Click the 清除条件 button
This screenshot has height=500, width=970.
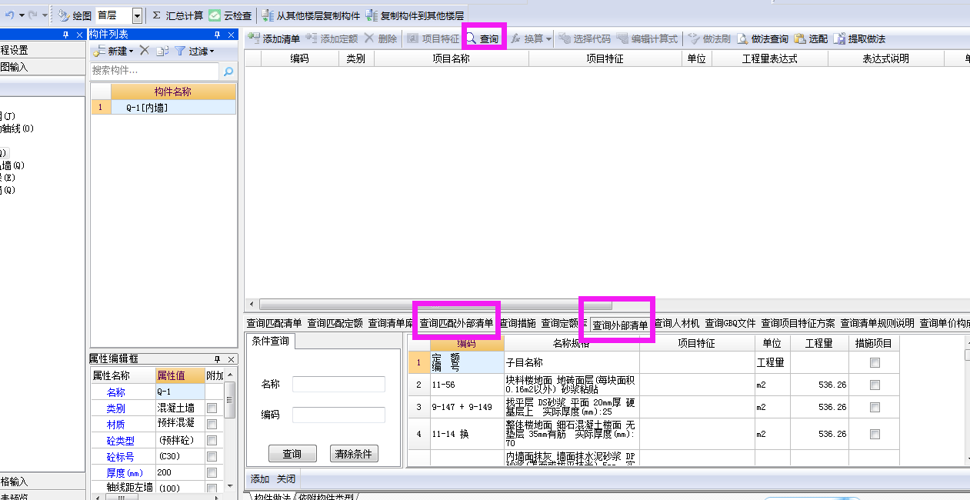coord(354,454)
